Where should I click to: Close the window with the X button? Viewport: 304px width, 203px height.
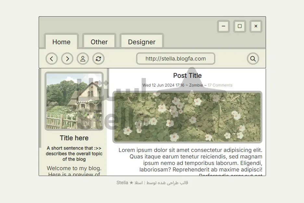point(256,26)
